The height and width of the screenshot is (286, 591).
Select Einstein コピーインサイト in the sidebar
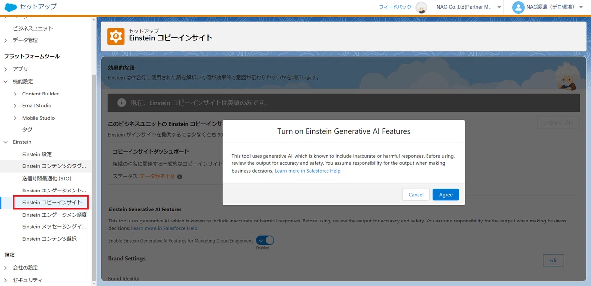[51, 202]
